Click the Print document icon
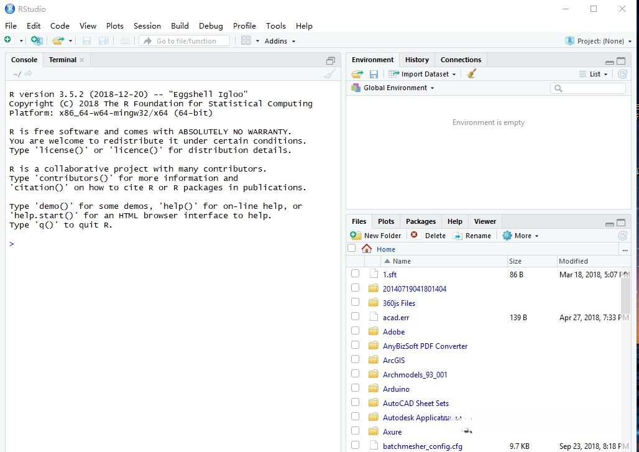This screenshot has width=639, height=452. [x=125, y=40]
